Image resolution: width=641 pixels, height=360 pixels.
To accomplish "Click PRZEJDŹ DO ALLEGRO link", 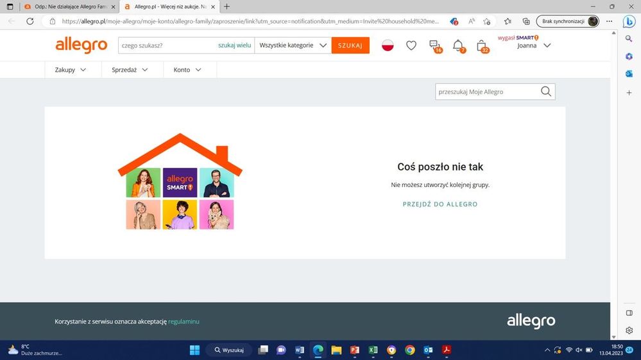I will [x=440, y=204].
